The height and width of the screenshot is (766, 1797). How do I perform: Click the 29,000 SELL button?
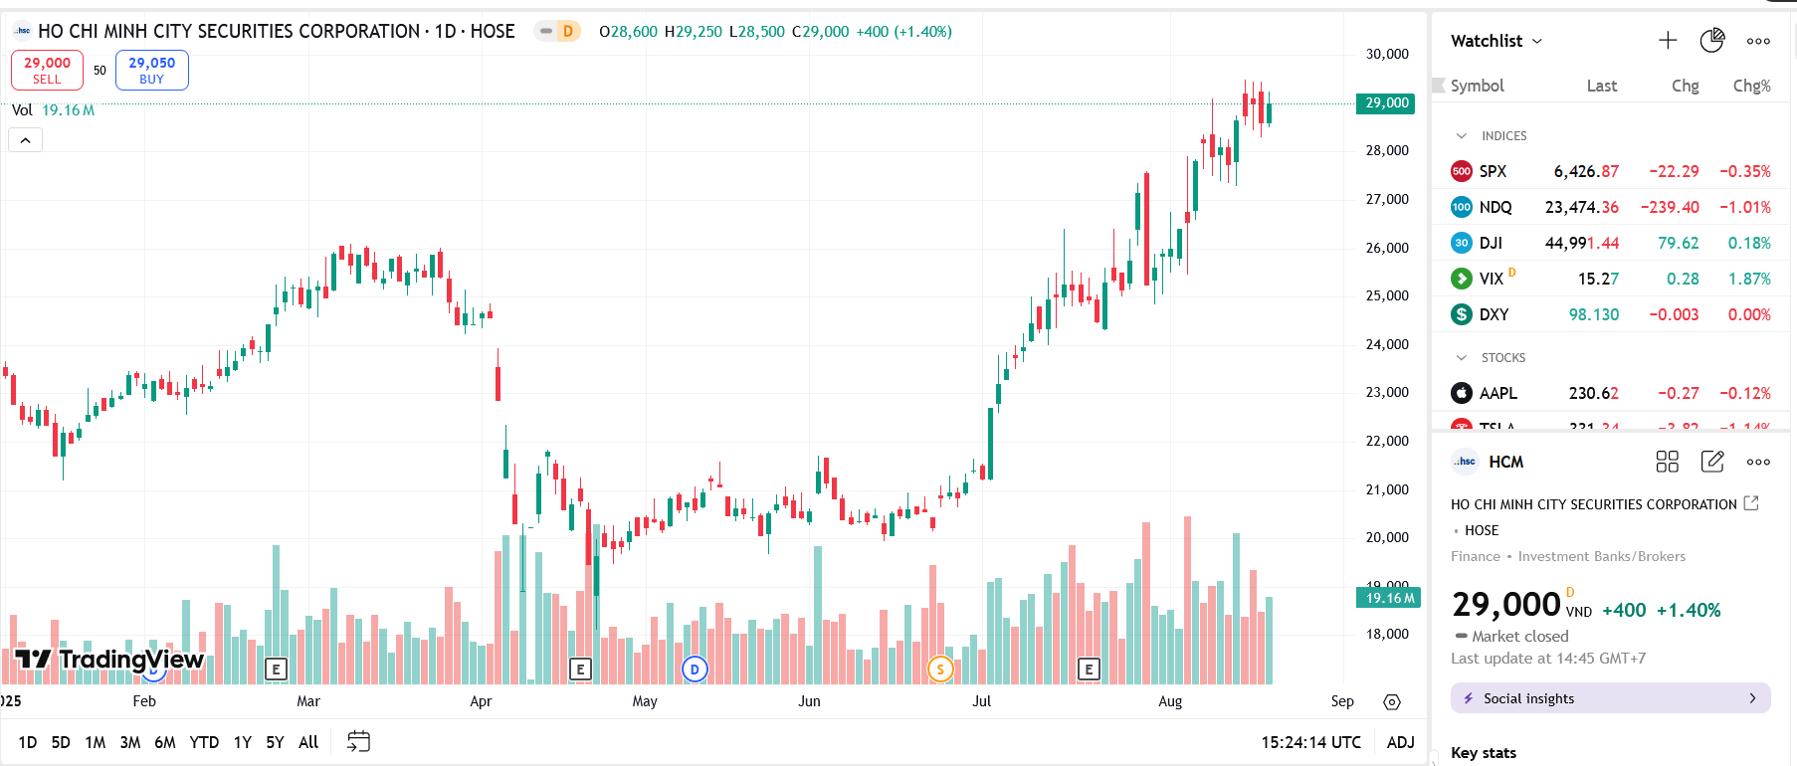[x=47, y=70]
